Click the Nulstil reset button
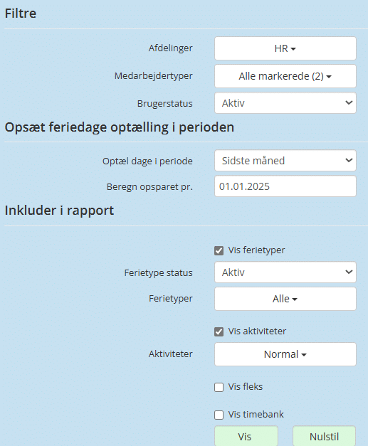368x446 pixels. tap(324, 436)
